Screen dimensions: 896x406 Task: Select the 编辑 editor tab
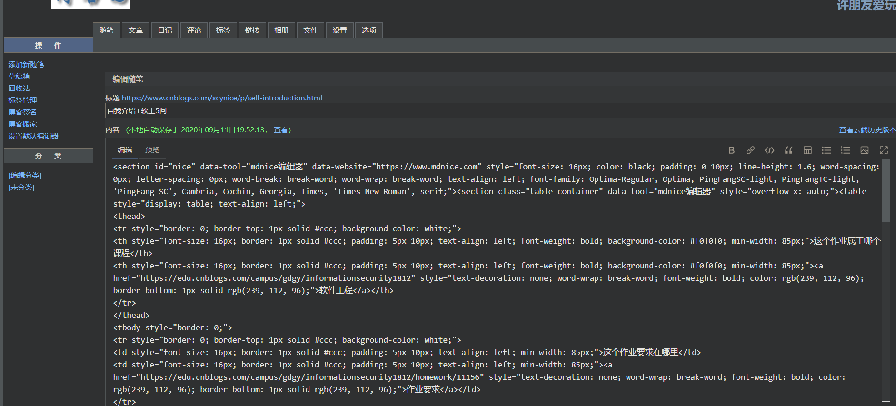tap(125, 150)
